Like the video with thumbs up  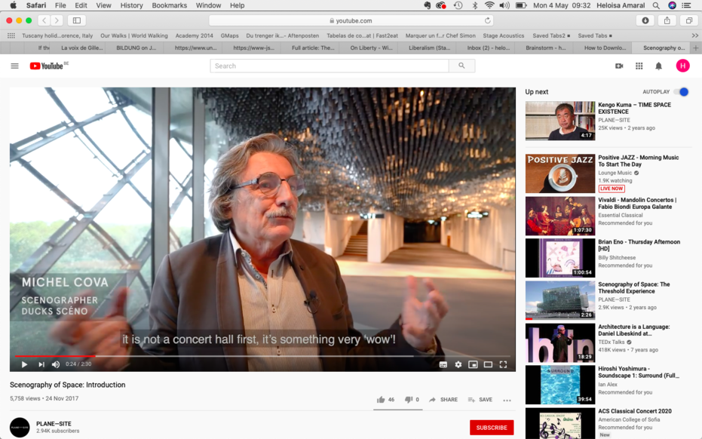point(381,400)
